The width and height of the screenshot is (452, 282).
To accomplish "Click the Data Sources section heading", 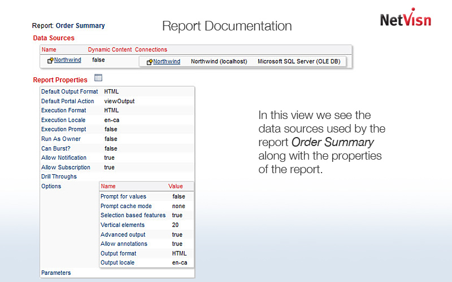I will pos(54,38).
